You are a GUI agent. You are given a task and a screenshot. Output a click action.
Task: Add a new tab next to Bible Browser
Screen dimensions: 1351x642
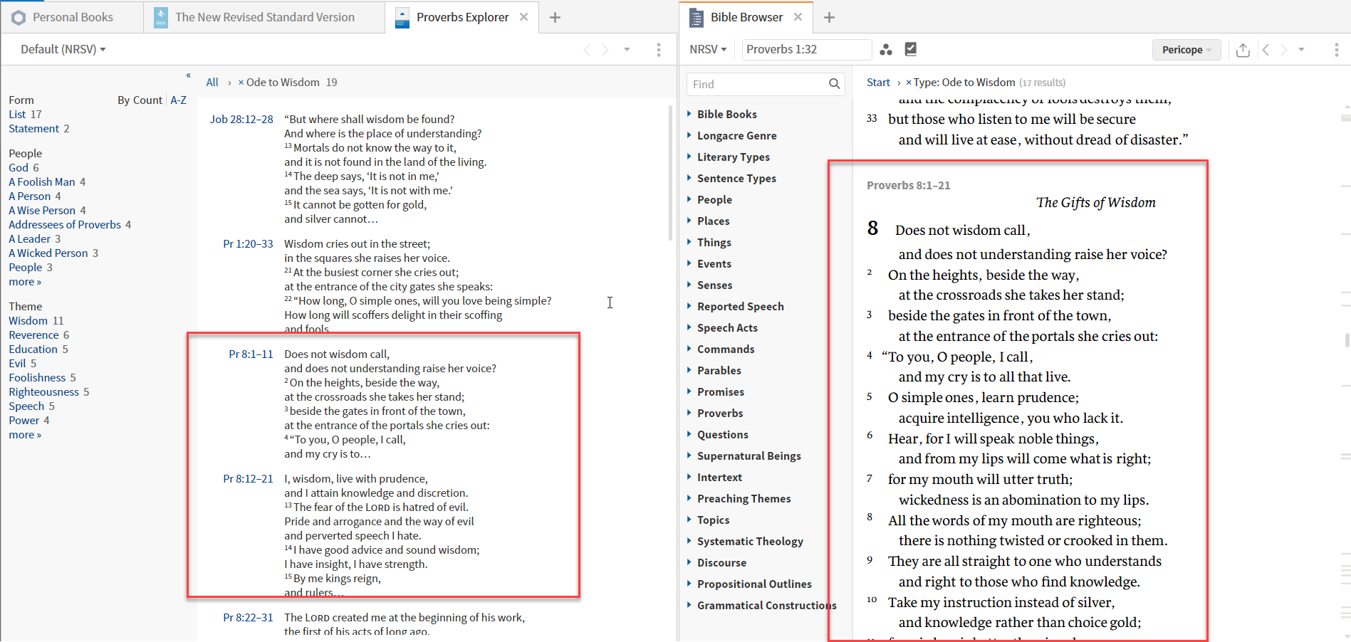(829, 17)
